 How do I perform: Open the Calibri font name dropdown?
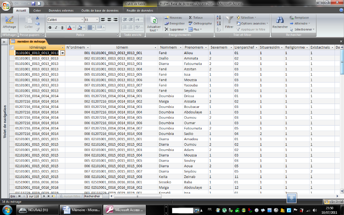pyautogui.click(x=80, y=20)
